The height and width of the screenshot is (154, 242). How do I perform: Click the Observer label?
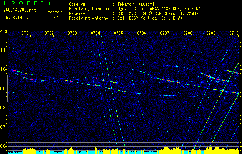[x=78, y=4]
